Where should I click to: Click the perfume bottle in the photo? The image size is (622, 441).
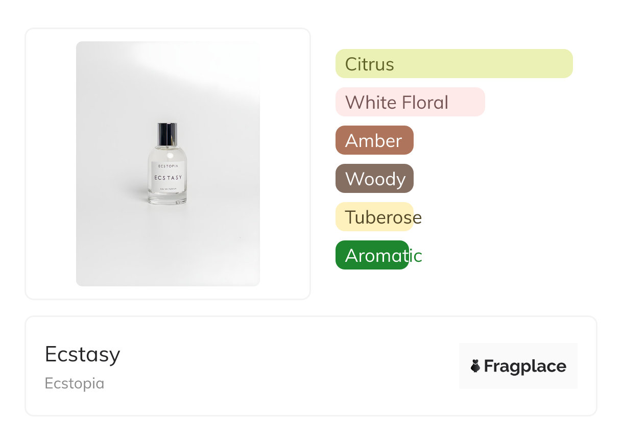(168, 168)
